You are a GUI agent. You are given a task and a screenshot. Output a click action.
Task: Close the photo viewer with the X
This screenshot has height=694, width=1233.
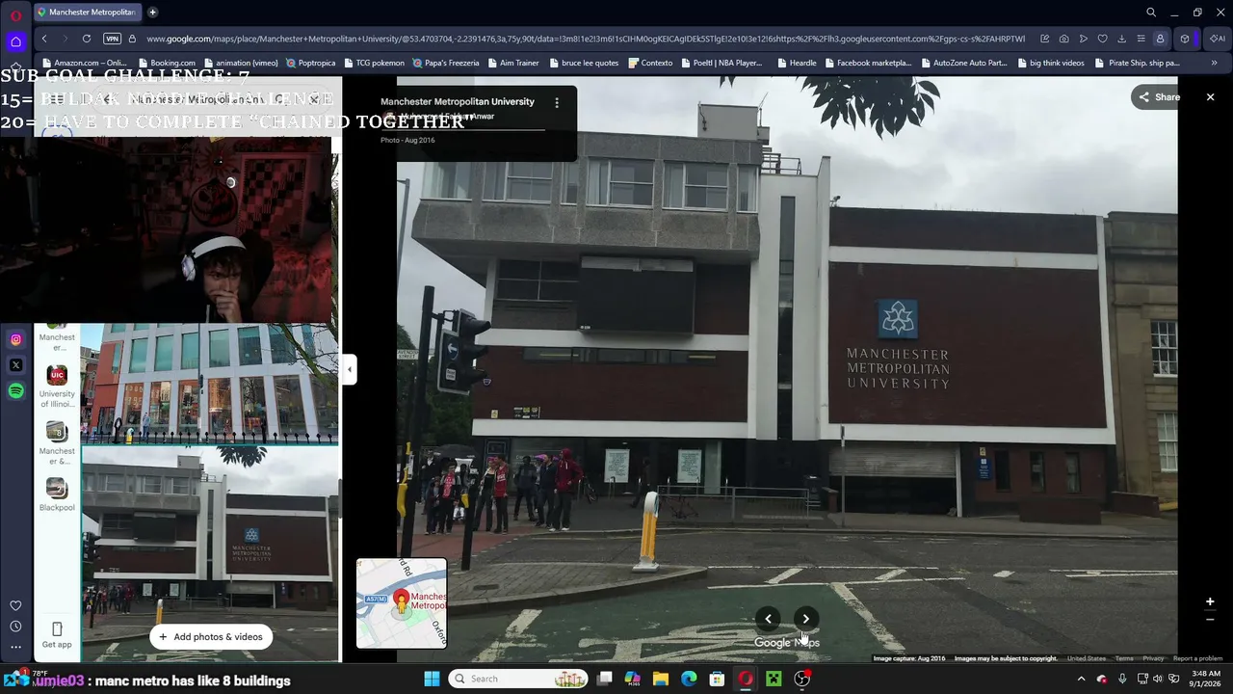coord(1210,97)
